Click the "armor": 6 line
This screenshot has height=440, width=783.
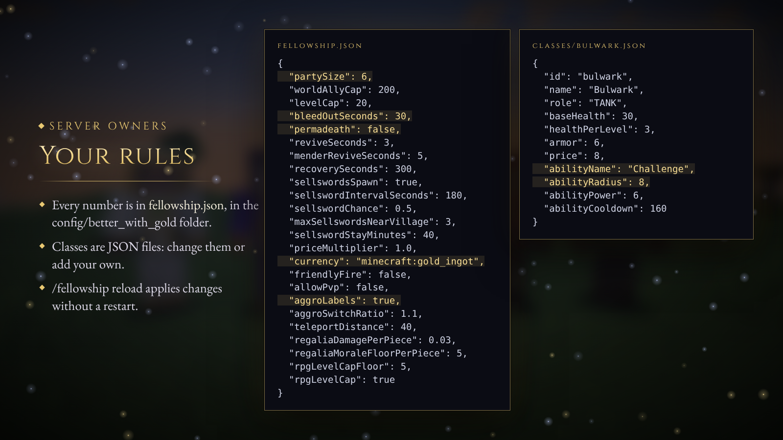click(x=575, y=143)
